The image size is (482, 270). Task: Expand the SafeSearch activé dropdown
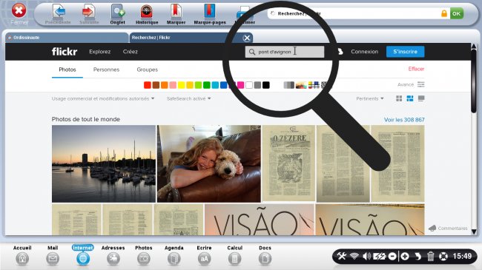point(189,98)
